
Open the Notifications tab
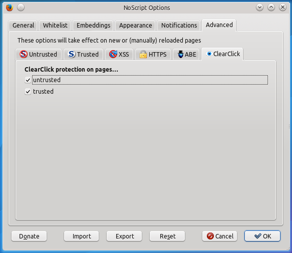179,26
